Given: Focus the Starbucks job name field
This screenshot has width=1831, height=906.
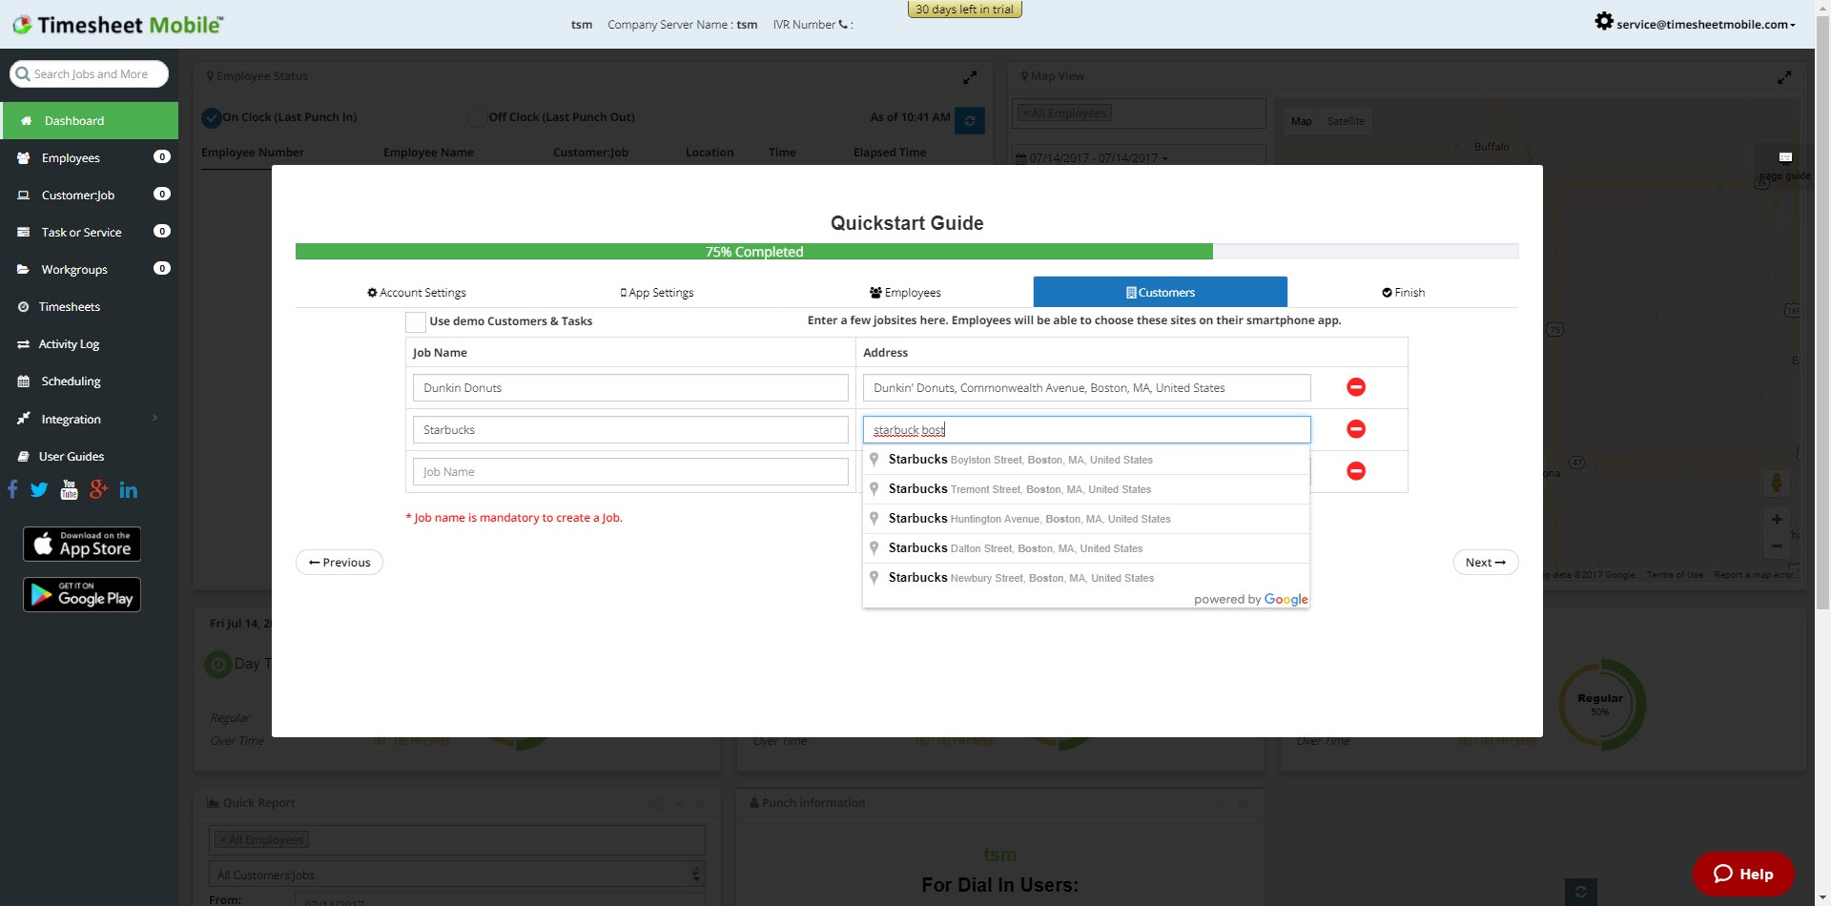Looking at the screenshot, I should (630, 430).
